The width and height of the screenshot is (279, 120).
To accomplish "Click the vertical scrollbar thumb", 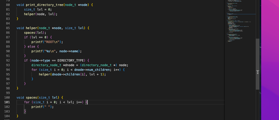I will click(257, 64).
